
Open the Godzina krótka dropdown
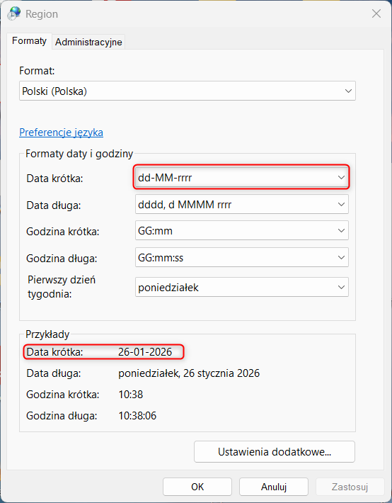tap(242, 231)
